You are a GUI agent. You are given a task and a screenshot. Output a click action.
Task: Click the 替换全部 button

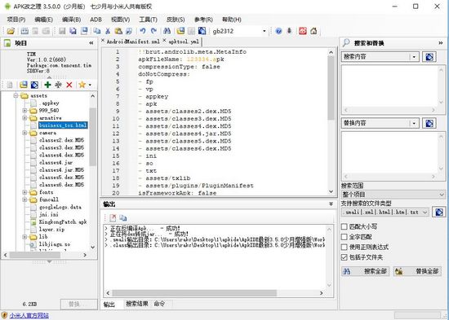417,271
